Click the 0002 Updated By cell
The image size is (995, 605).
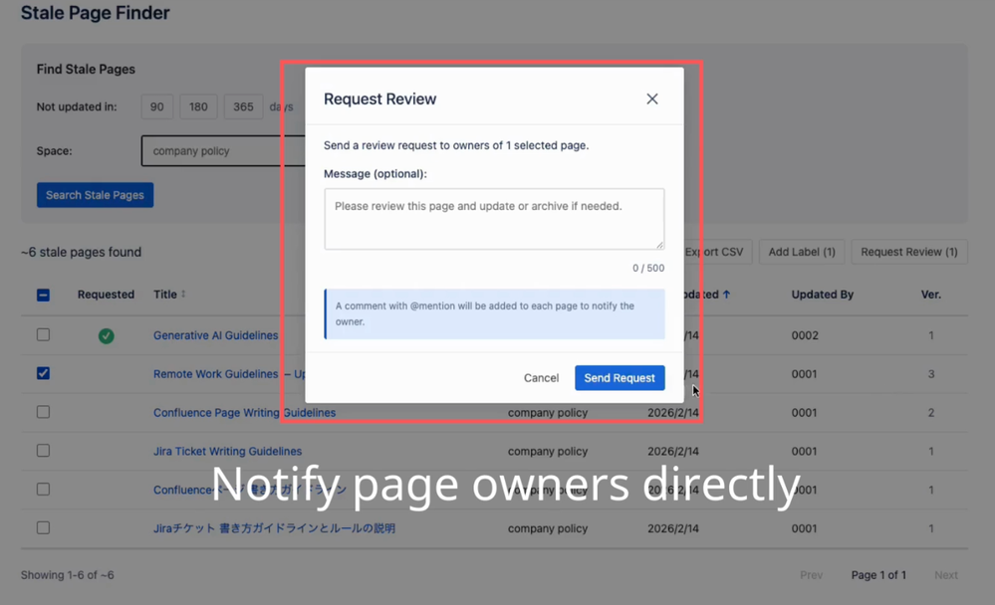pyautogui.click(x=805, y=335)
